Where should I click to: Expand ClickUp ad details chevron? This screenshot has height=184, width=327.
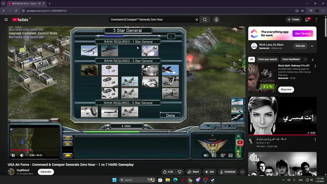pos(312,46)
